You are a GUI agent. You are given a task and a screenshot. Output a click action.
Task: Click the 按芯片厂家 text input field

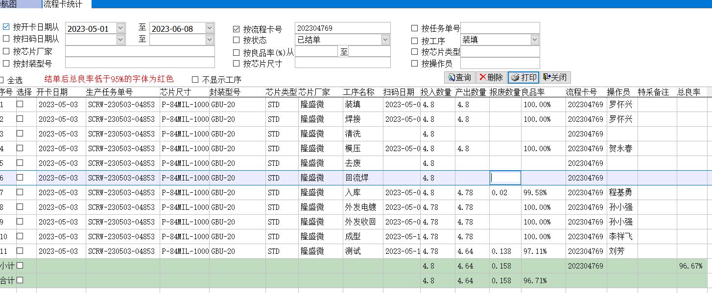point(140,51)
